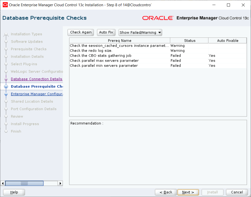The image size is (251, 197).
Task: Click the Shared Location Details step label
Action: (32, 101)
